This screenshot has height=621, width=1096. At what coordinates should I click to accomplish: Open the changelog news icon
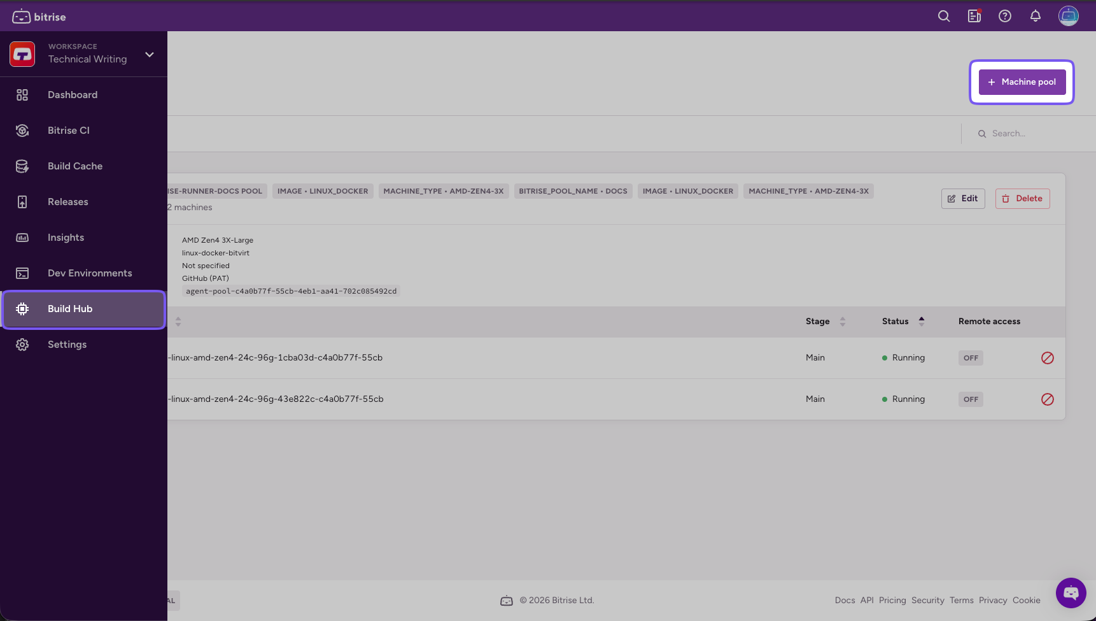click(x=974, y=17)
